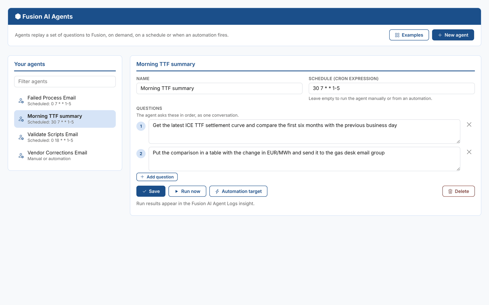Delete the current agent

(x=458, y=191)
